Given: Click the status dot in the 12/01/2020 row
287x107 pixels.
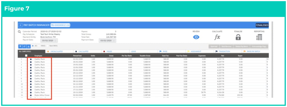Looking at the screenshot, I should coord(31,68).
